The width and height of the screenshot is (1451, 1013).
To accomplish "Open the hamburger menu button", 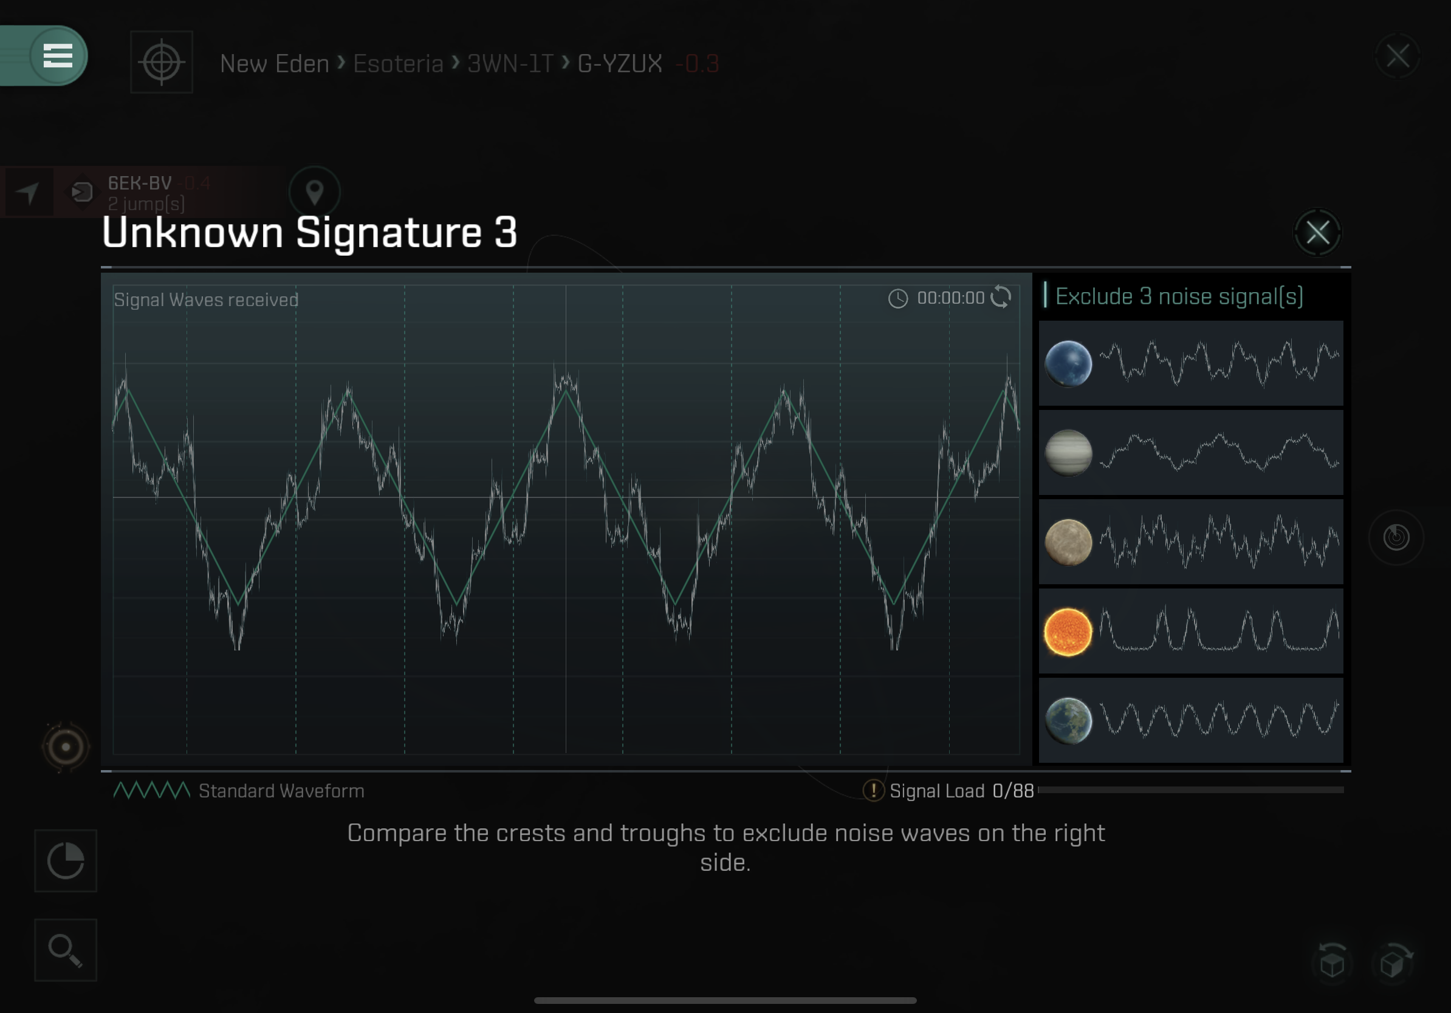I will tap(58, 56).
